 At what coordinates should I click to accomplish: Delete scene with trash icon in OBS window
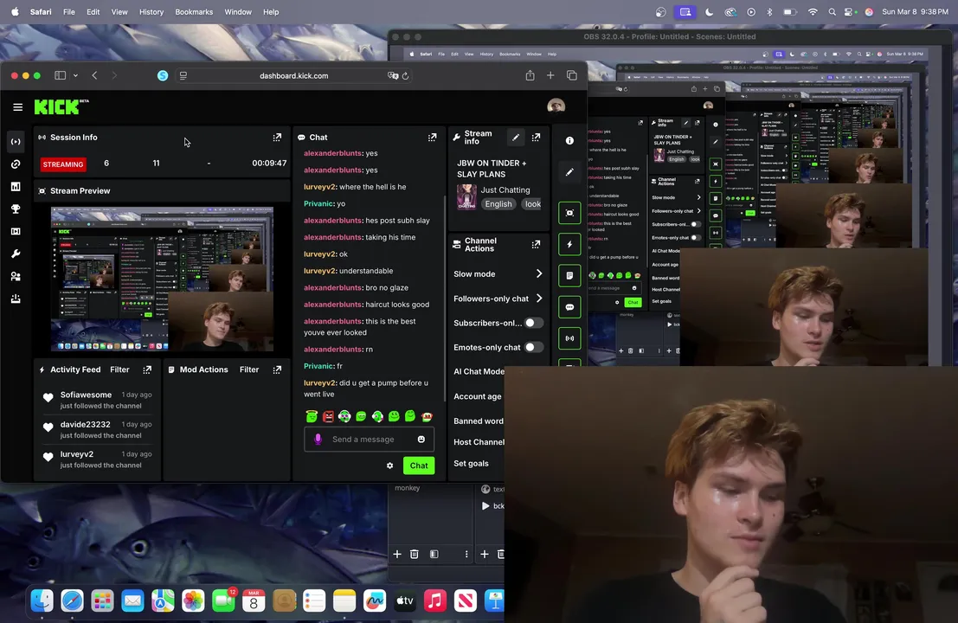click(415, 554)
